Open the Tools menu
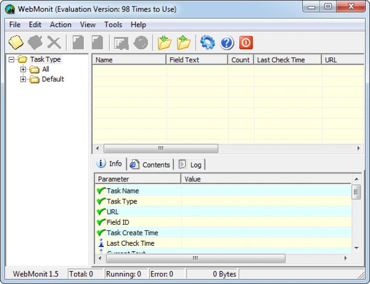The width and height of the screenshot is (370, 284). [x=113, y=24]
